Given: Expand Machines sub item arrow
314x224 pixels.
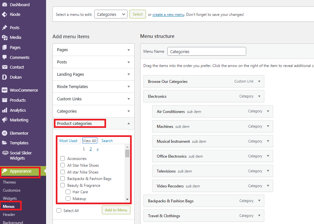Looking at the screenshot, I should click(x=268, y=126).
